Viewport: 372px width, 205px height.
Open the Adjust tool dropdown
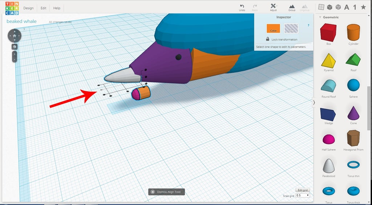tap(273, 8)
